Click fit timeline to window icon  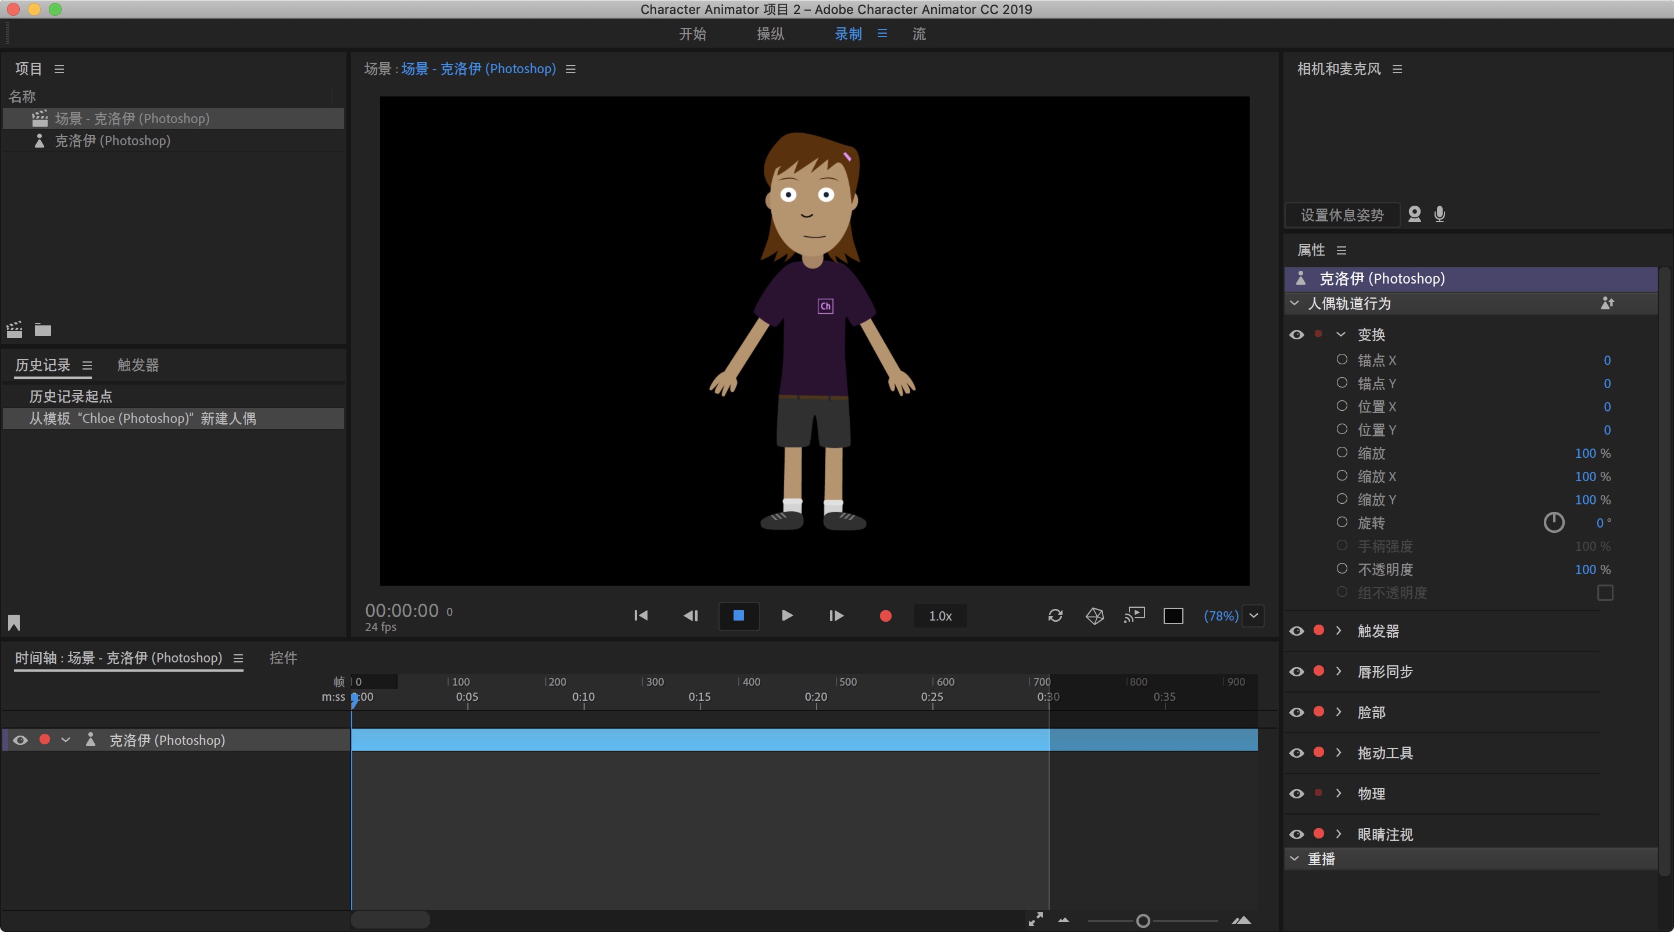1036,920
